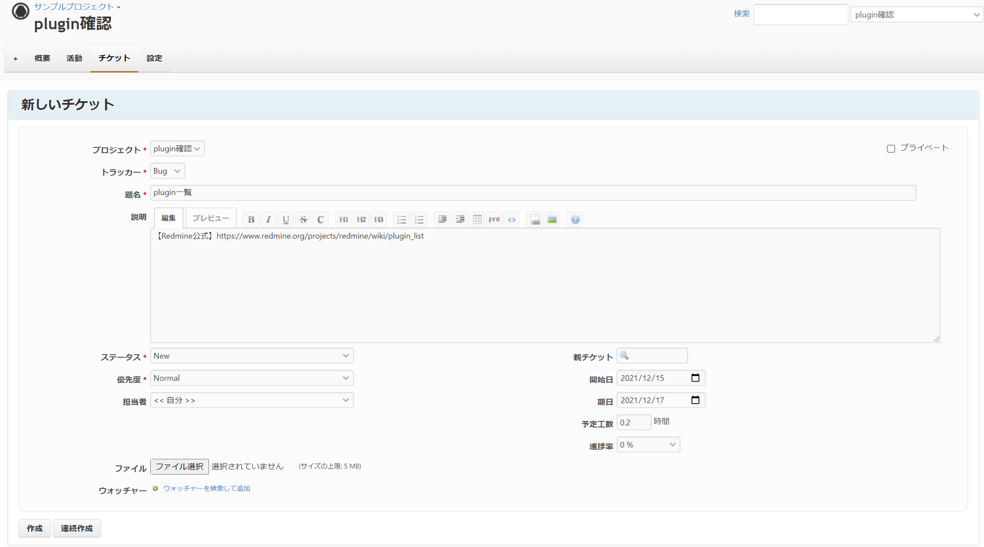Apply strikethrough formatting
984x547 pixels.
[x=303, y=219]
